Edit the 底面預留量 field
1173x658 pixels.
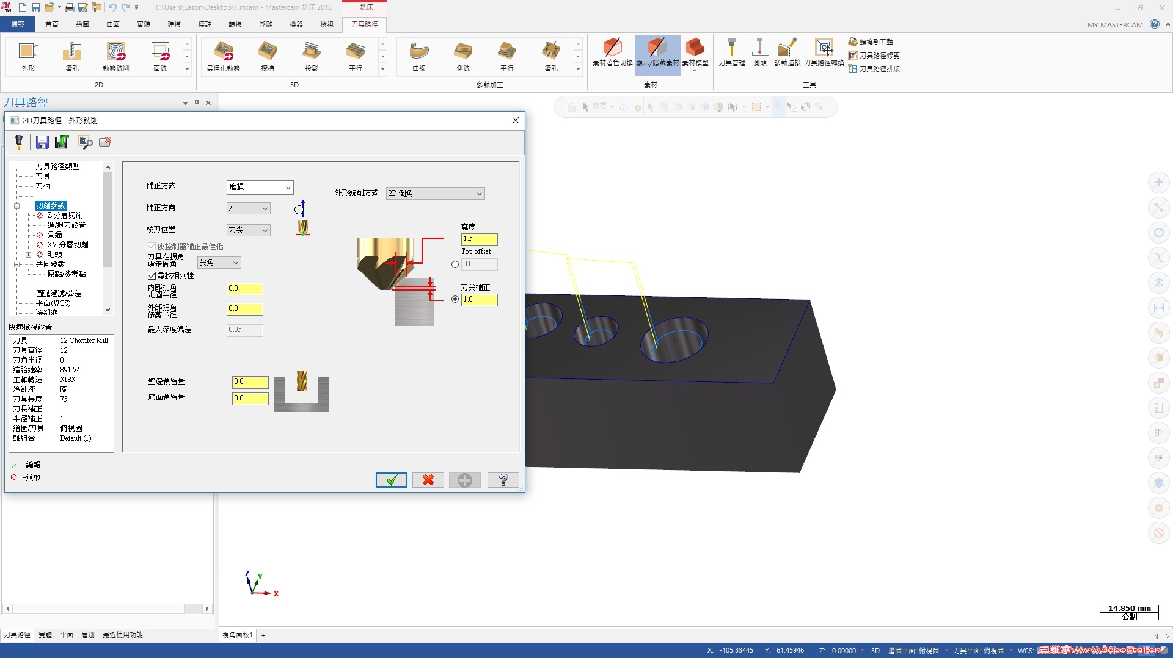[250, 399]
